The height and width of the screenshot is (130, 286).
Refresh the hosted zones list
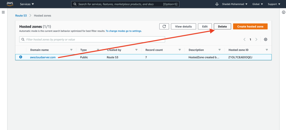click(164, 26)
